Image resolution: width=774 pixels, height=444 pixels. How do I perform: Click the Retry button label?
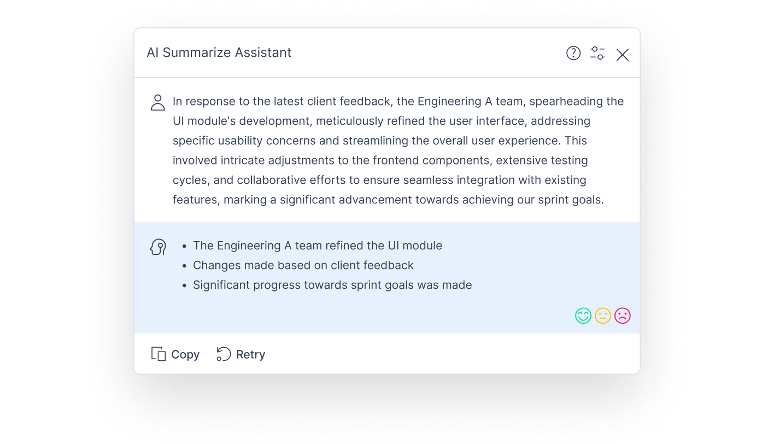pos(251,354)
